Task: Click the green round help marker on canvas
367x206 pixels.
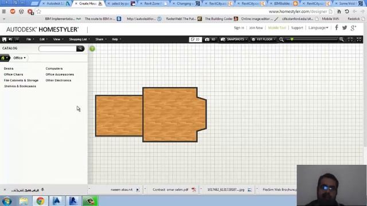Action: 92,49
